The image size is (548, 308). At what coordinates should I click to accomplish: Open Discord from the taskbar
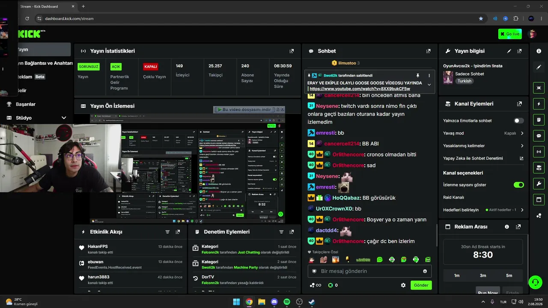click(x=274, y=302)
